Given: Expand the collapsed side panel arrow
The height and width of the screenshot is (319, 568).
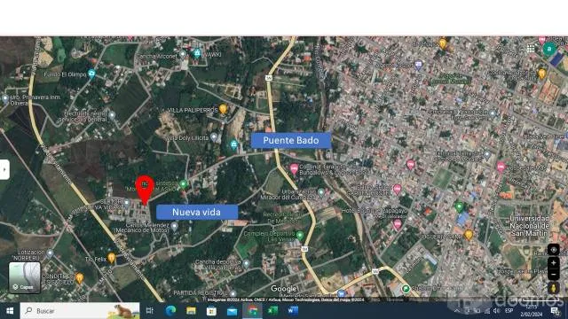Looking at the screenshot, I should pyautogui.click(x=4, y=169).
